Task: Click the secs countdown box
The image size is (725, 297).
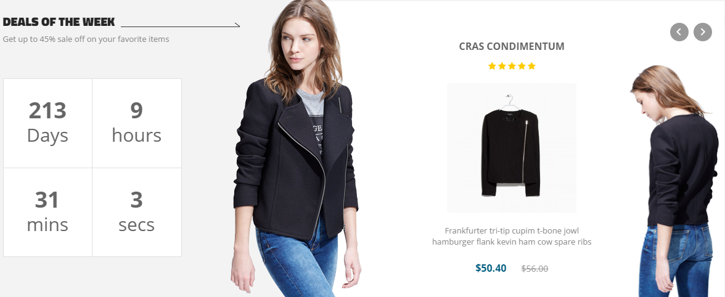Action: pyautogui.click(x=137, y=212)
